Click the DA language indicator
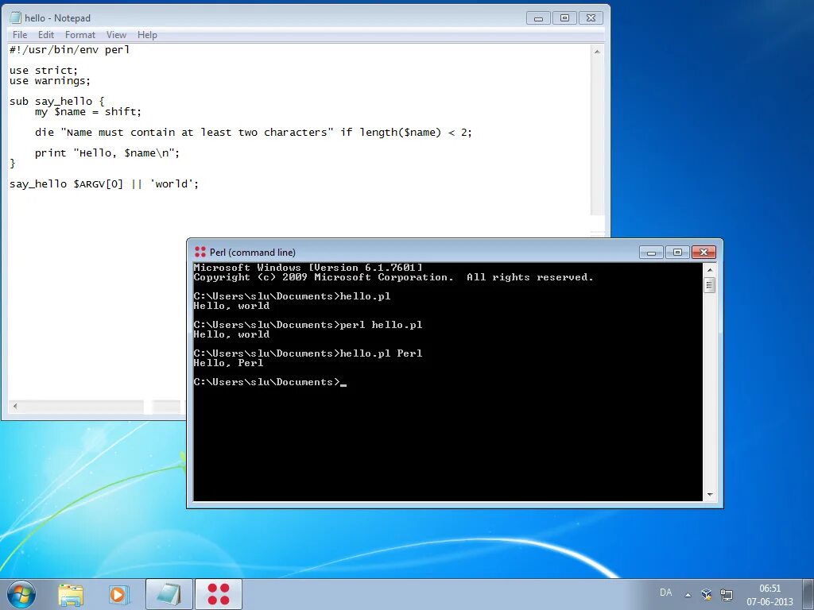The height and width of the screenshot is (610, 814). point(665,593)
